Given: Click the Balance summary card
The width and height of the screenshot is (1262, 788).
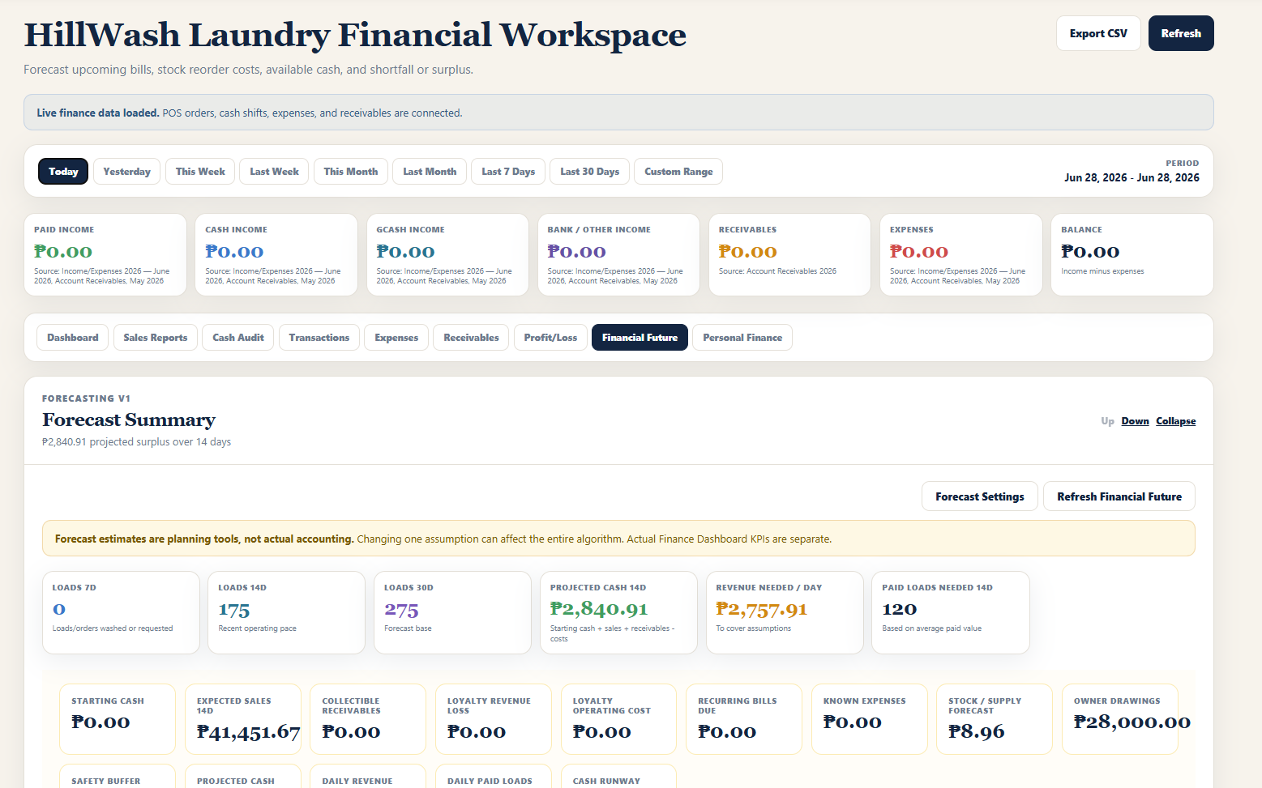Looking at the screenshot, I should pyautogui.click(x=1132, y=255).
